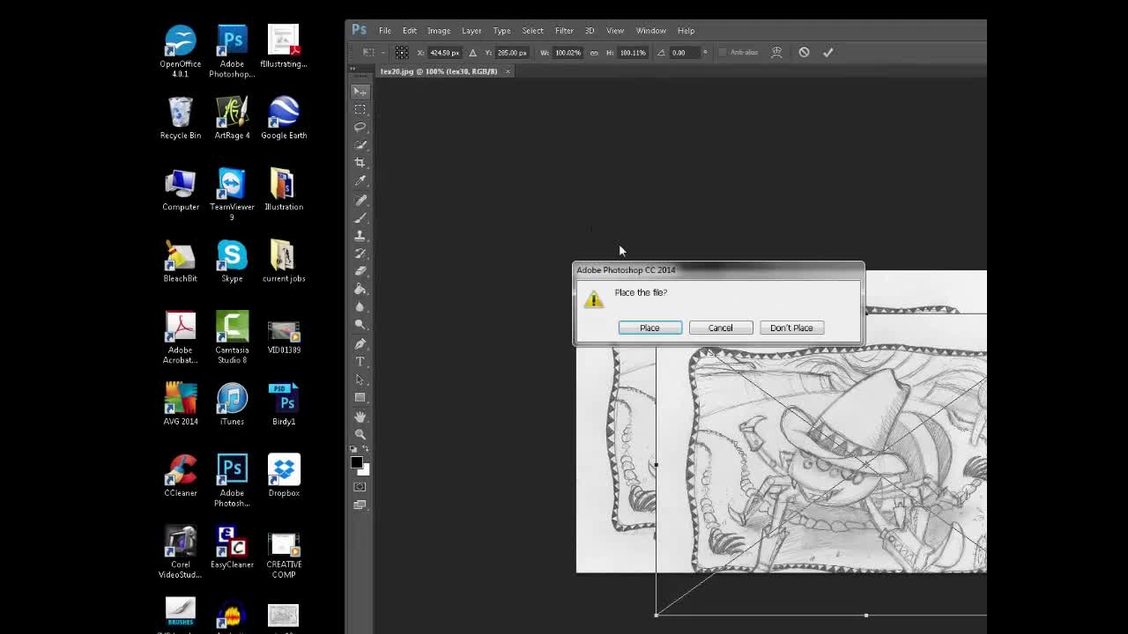1128x634 pixels.
Task: Select the Dodge tool
Action: pos(360,325)
